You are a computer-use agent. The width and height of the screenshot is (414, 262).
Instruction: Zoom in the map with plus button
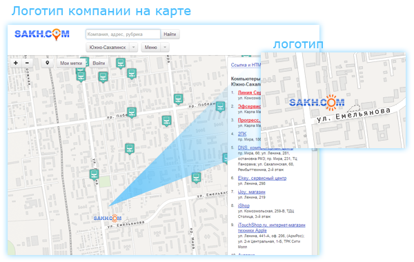tap(16, 63)
